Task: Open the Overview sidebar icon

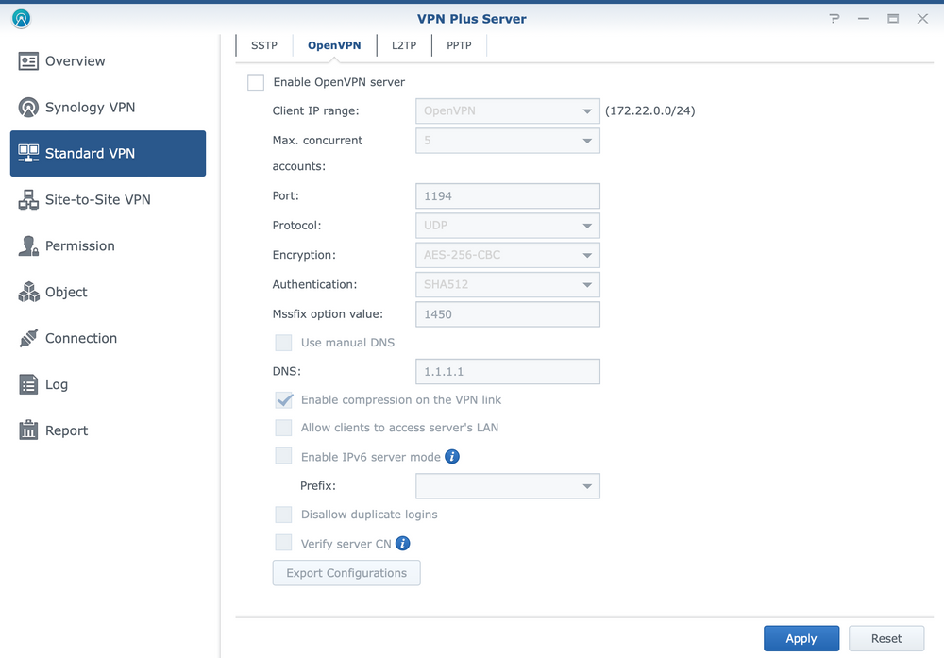Action: pyautogui.click(x=28, y=61)
